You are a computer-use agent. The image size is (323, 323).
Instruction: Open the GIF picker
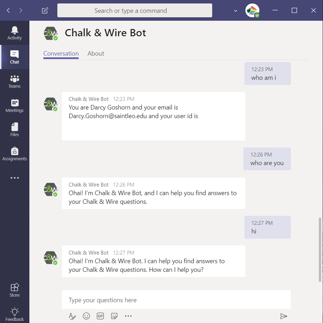click(100, 316)
